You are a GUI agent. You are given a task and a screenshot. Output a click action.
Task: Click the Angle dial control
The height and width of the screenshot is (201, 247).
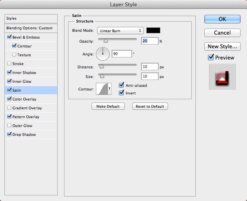tap(103, 54)
